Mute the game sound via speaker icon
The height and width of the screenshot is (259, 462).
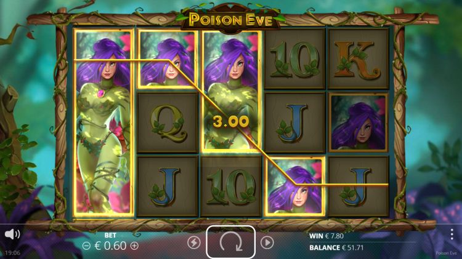[x=12, y=234]
